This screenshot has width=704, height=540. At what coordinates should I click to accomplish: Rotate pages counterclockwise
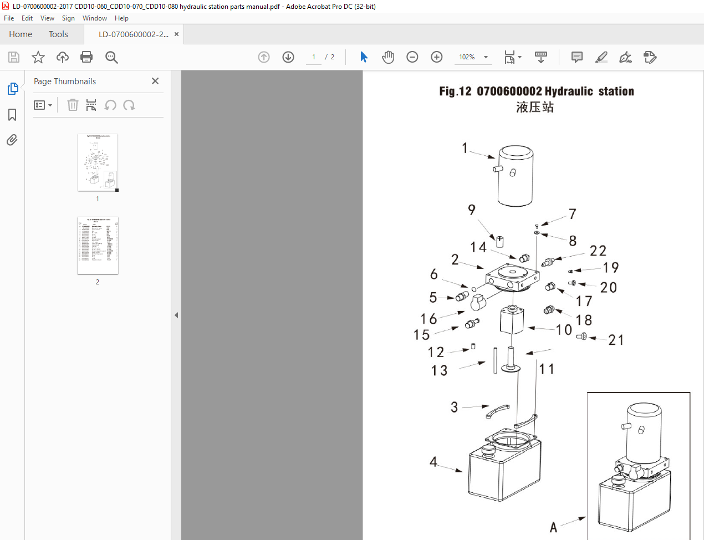click(x=110, y=105)
